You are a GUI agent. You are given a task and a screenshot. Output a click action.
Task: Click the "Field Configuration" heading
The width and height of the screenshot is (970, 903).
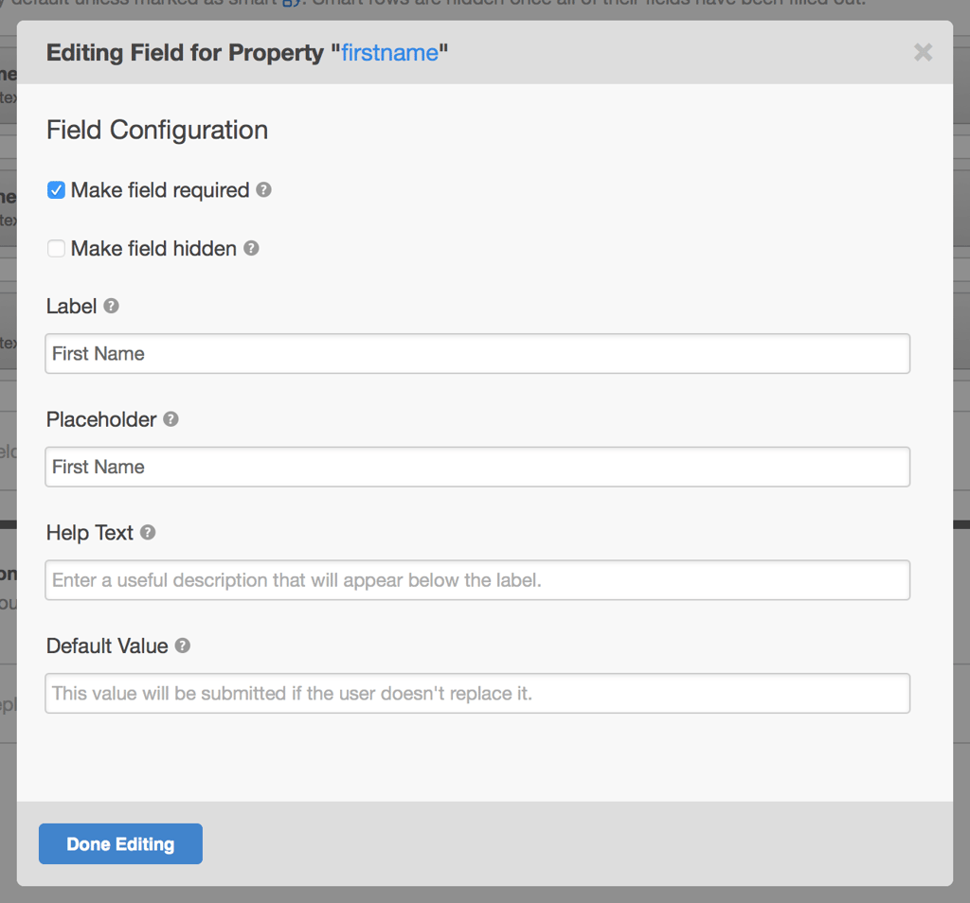pos(157,130)
